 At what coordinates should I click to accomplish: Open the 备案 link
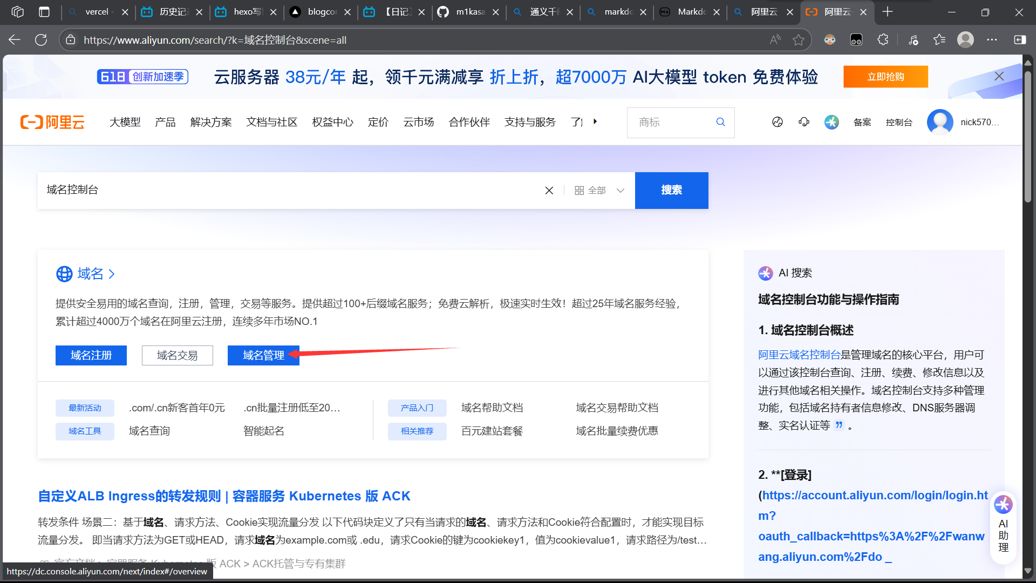point(862,122)
